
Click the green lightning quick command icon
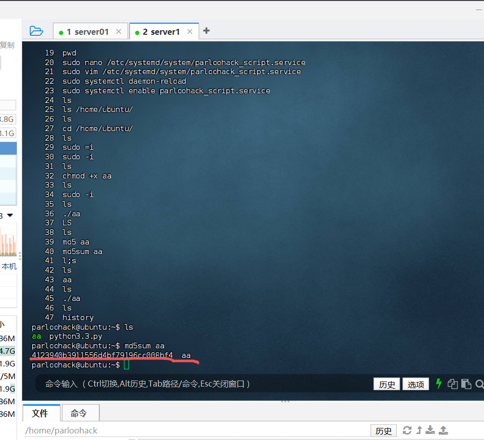click(439, 384)
